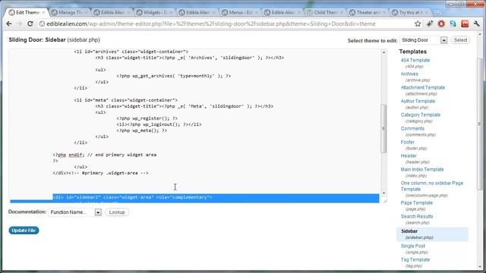Click the Lookup button
Image resolution: width=486 pixels, height=273 pixels.
(x=117, y=212)
